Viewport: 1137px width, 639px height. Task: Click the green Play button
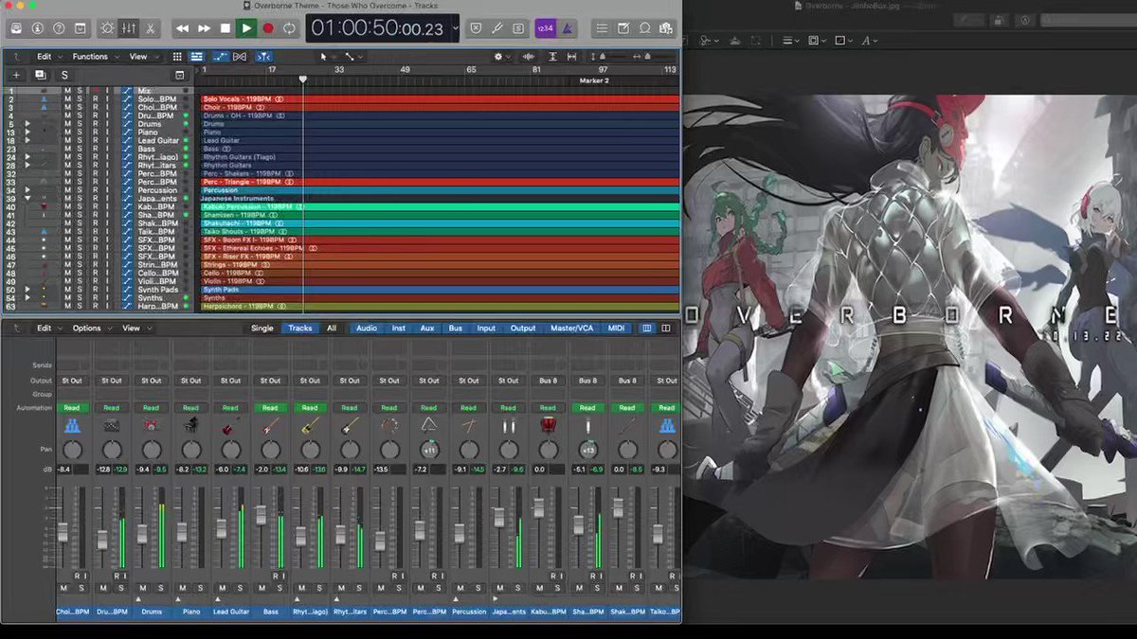coord(247,28)
